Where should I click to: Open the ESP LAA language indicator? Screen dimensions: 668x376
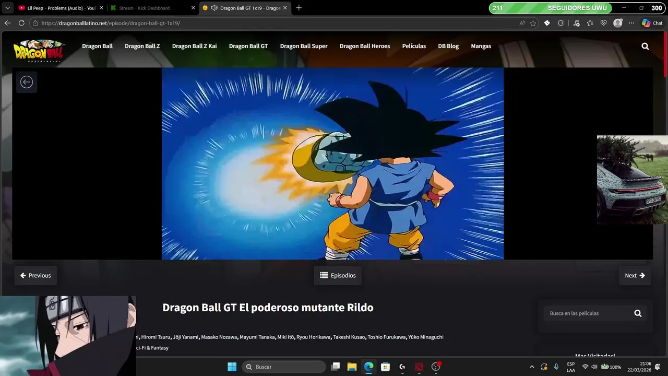(x=571, y=367)
